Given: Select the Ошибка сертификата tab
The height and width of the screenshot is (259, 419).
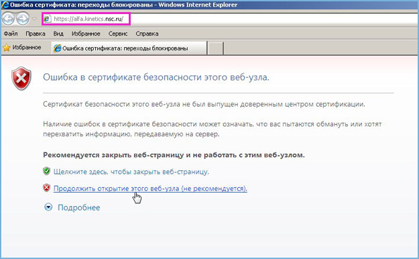Looking at the screenshot, I should (129, 48).
